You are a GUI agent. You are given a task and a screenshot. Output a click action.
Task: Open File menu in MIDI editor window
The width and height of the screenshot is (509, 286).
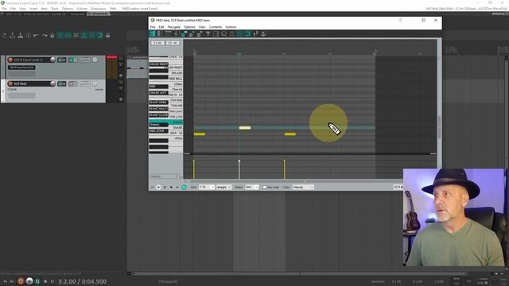pos(152,27)
